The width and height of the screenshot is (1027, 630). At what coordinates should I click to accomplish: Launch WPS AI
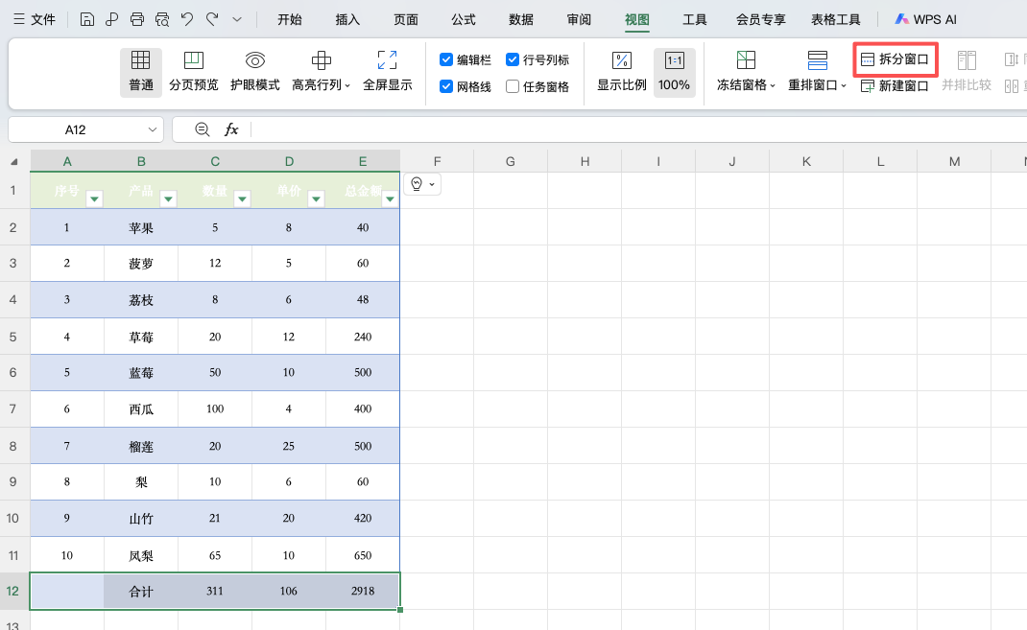tap(926, 19)
